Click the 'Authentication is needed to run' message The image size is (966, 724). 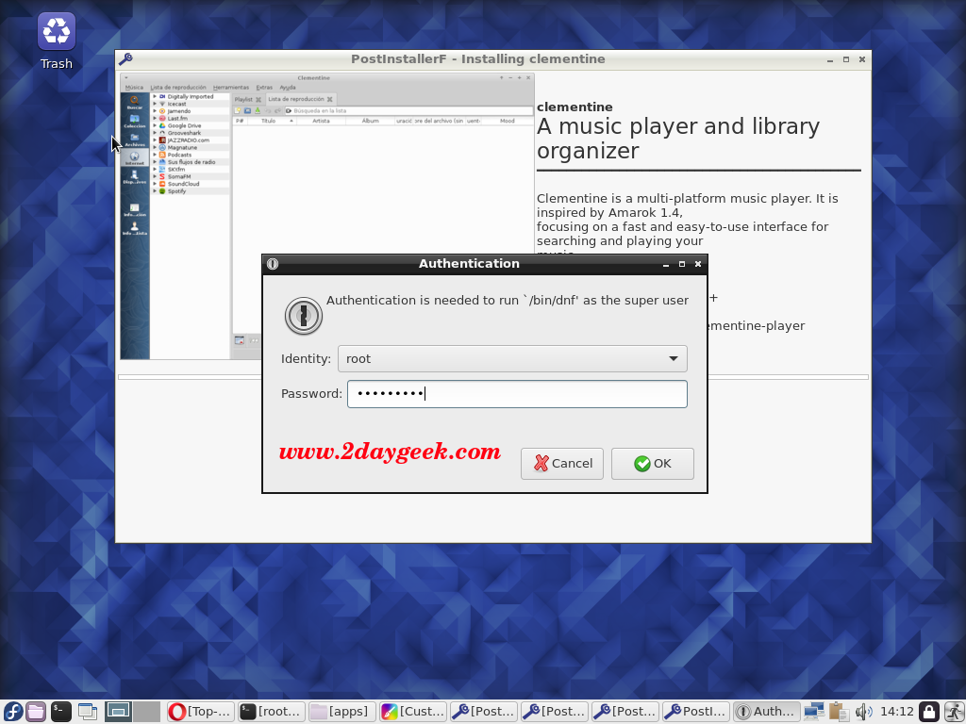(507, 301)
